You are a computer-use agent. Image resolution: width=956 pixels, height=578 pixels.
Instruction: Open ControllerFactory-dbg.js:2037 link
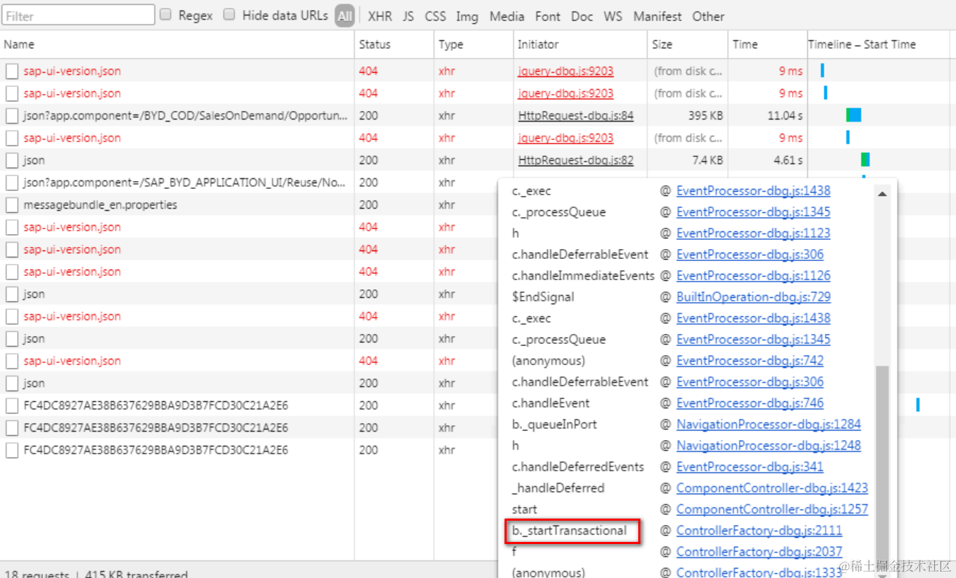tap(759, 551)
